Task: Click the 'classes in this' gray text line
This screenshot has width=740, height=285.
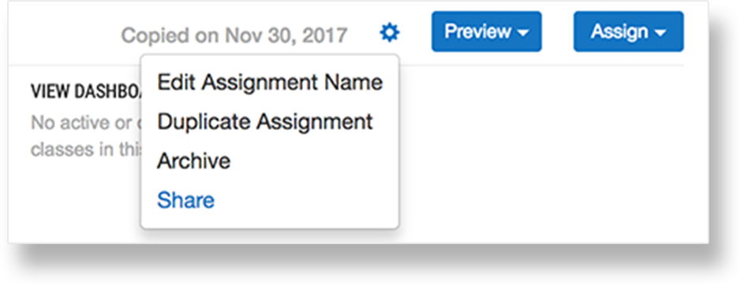Action: click(86, 150)
